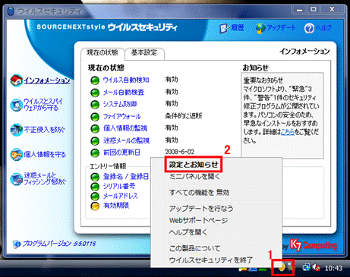Image resolution: width=350 pixels, height=277 pixels.
Task: Select the インフォメーション house icon
Action: (17, 80)
